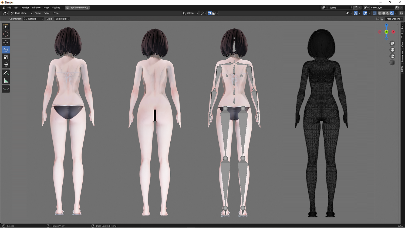The width and height of the screenshot is (405, 228).
Task: Click the Blender logo menu icon
Action: (4, 8)
